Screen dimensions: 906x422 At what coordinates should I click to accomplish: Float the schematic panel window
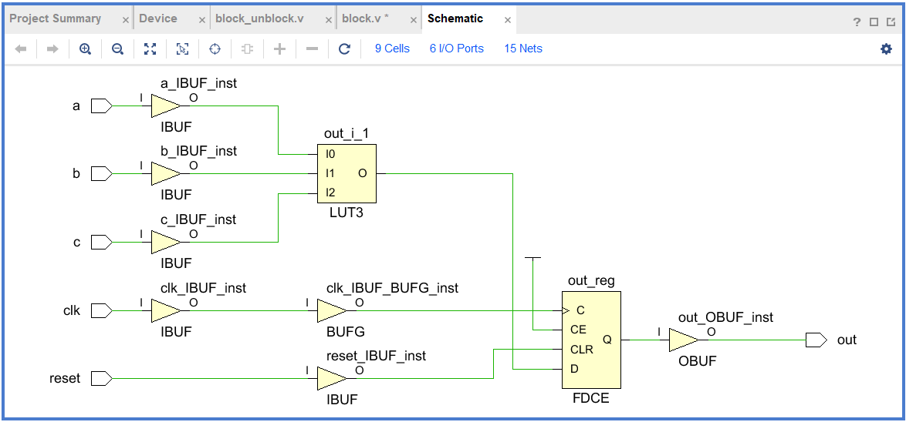click(x=891, y=22)
